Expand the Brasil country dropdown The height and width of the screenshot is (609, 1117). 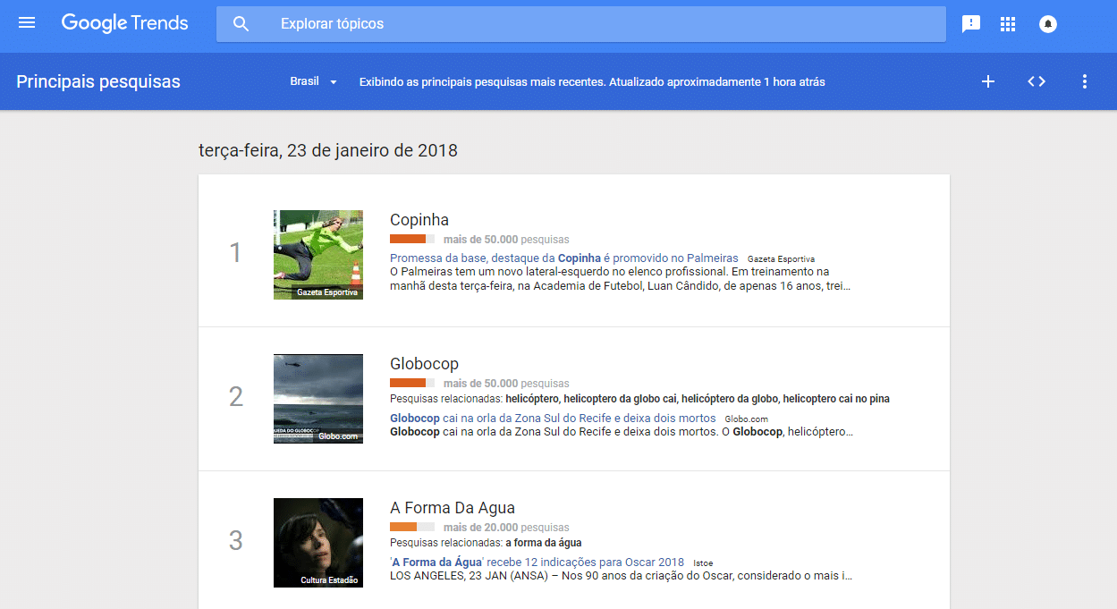point(313,81)
